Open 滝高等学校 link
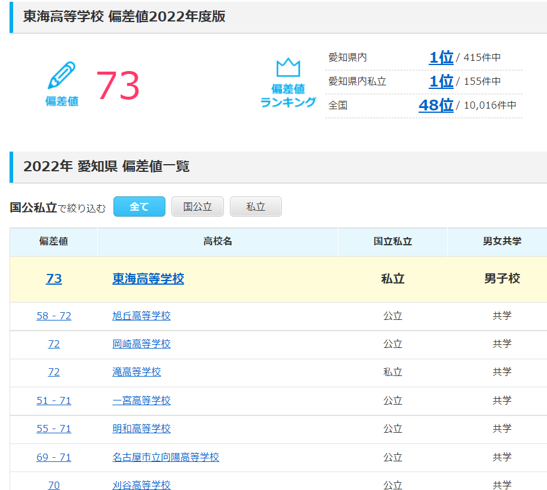 (x=136, y=372)
